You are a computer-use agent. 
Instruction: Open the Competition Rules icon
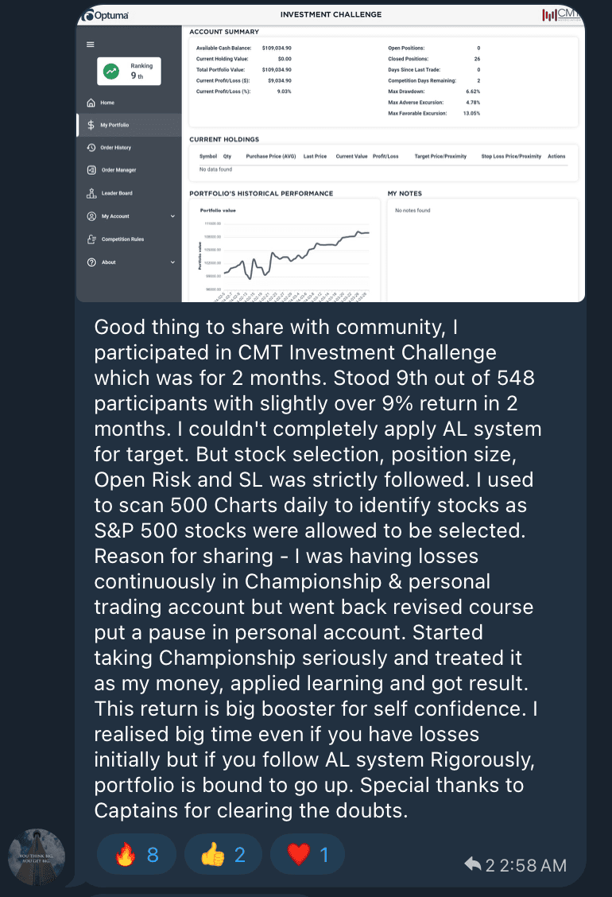click(x=91, y=239)
